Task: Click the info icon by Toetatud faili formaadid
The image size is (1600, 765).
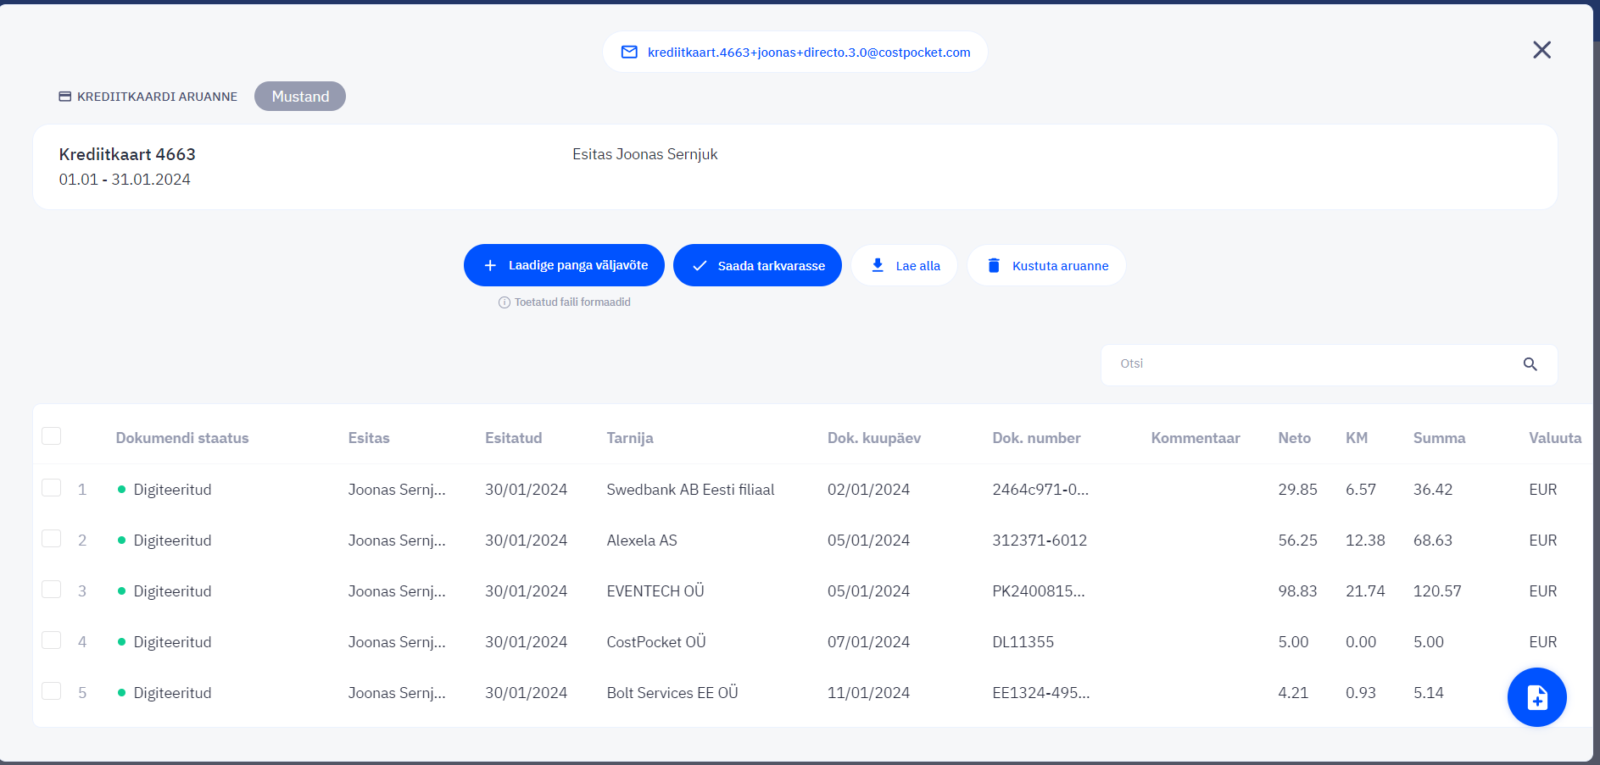Action: click(x=505, y=302)
